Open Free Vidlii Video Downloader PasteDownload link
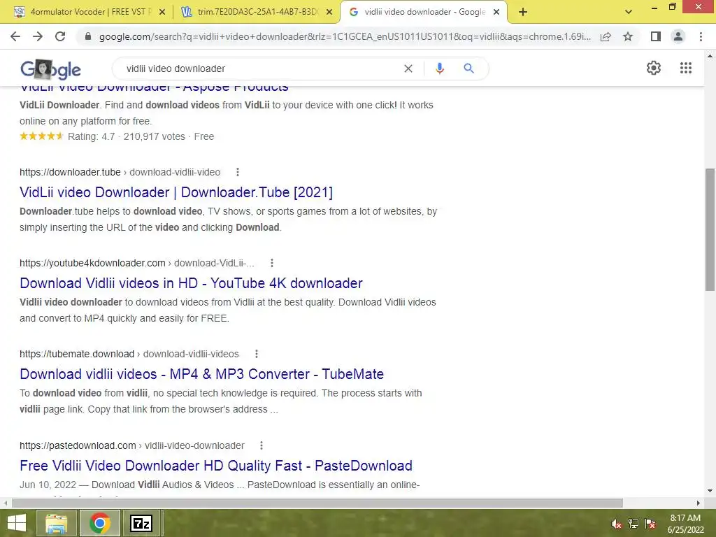 (216, 465)
